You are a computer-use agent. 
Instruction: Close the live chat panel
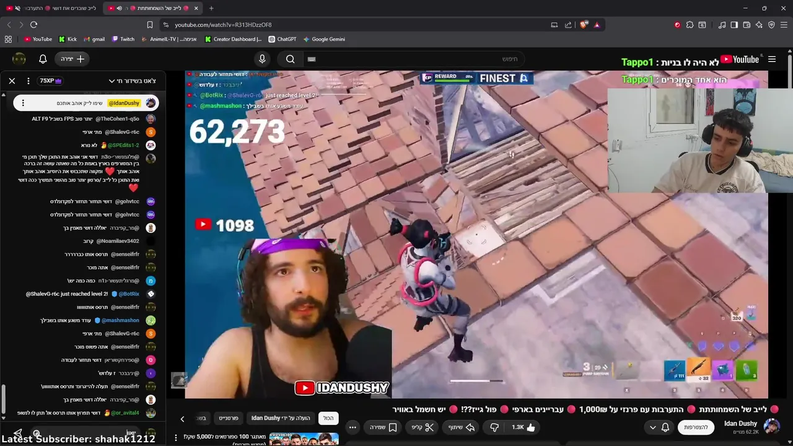pyautogui.click(x=12, y=81)
